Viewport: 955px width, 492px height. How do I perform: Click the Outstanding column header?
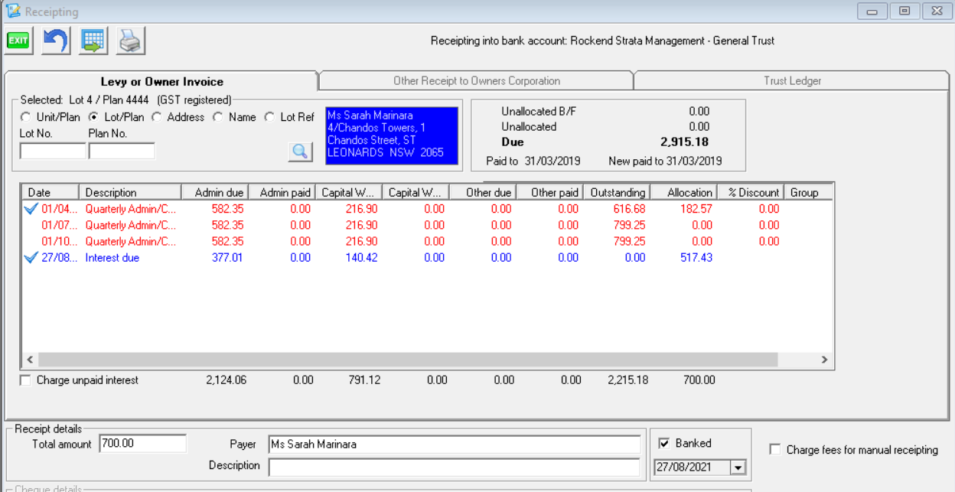pos(617,192)
